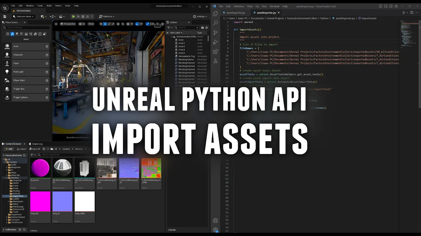Activate the translate move tool
The height and width of the screenshot is (236, 421).
coord(105,24)
